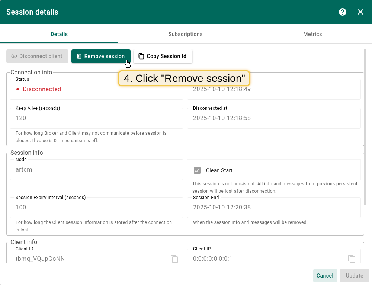Click the unlink icon in Disconnect client

(x=14, y=56)
